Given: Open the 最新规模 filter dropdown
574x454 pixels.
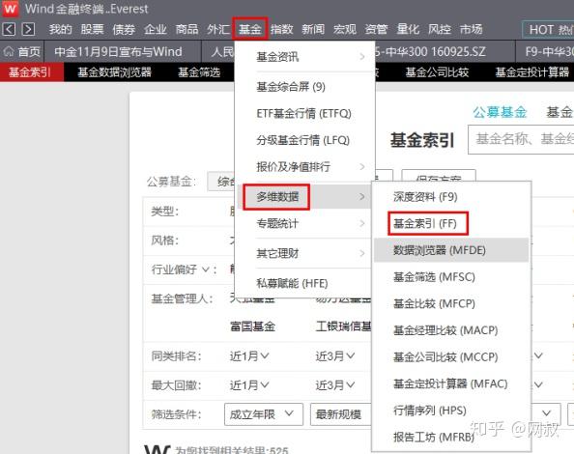Looking at the screenshot, I should coord(341,414).
